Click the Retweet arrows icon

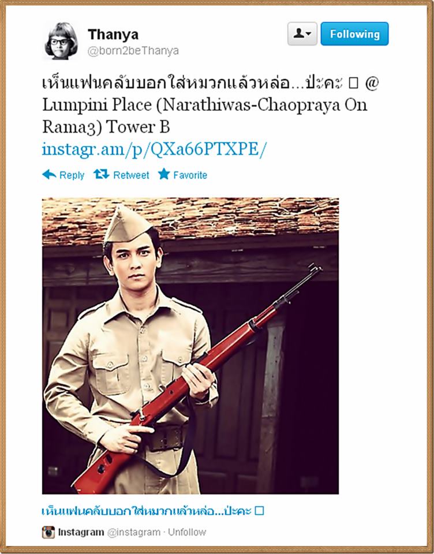point(102,174)
